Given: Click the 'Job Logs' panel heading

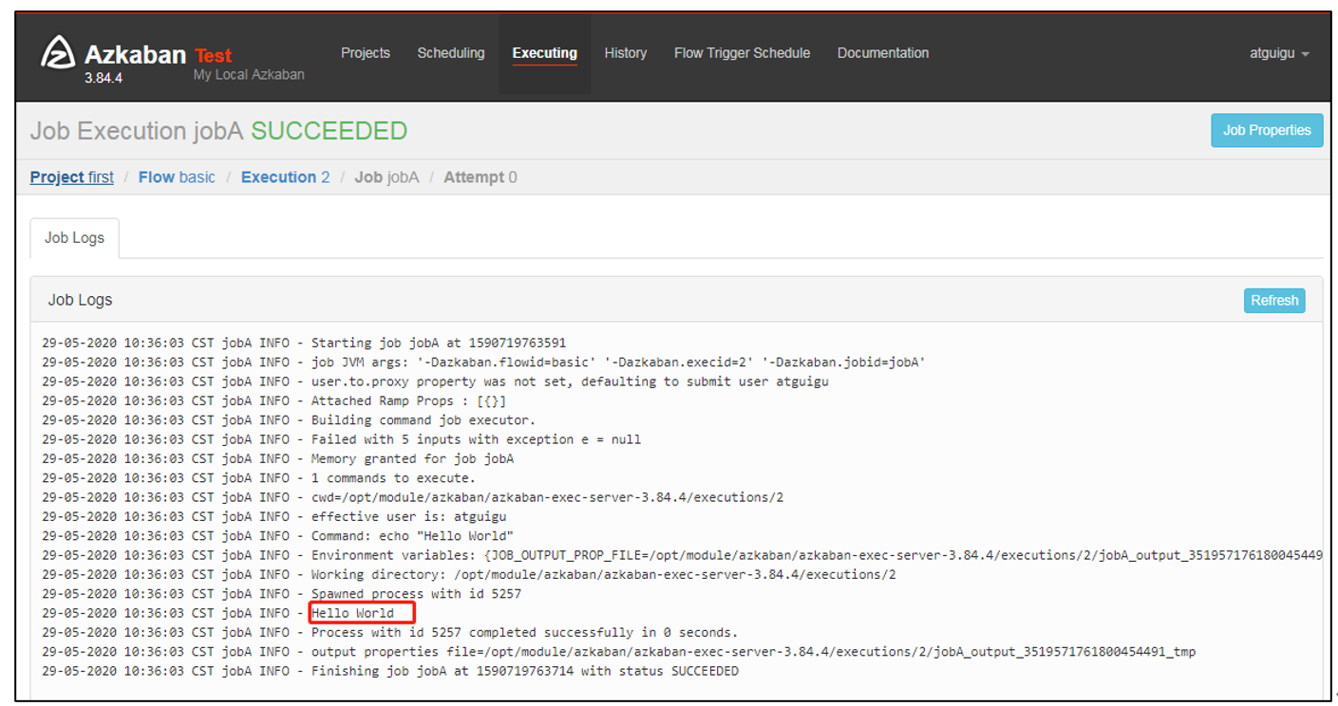Looking at the screenshot, I should [x=80, y=300].
